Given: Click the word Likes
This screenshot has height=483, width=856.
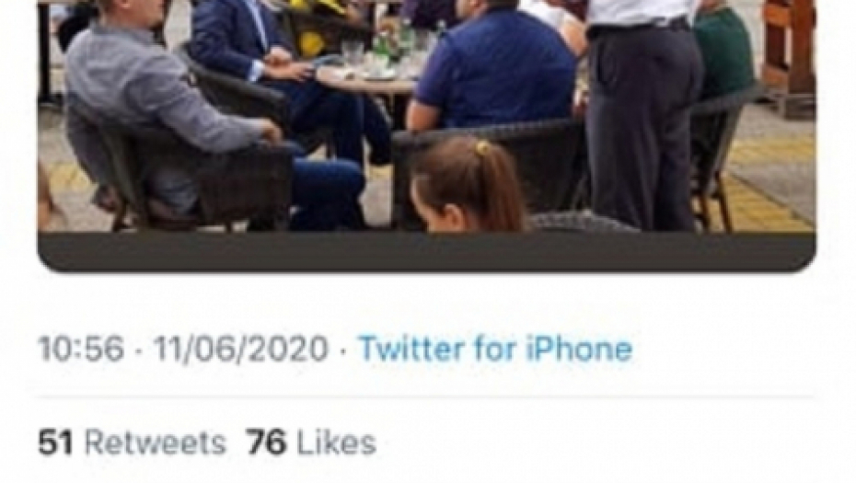Looking at the screenshot, I should pos(336,443).
